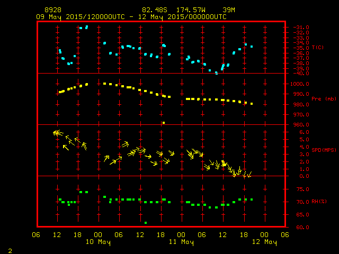The width and height of the screenshot is (339, 254).
Task: Click the "10 May" date label
Action: coord(98,242)
